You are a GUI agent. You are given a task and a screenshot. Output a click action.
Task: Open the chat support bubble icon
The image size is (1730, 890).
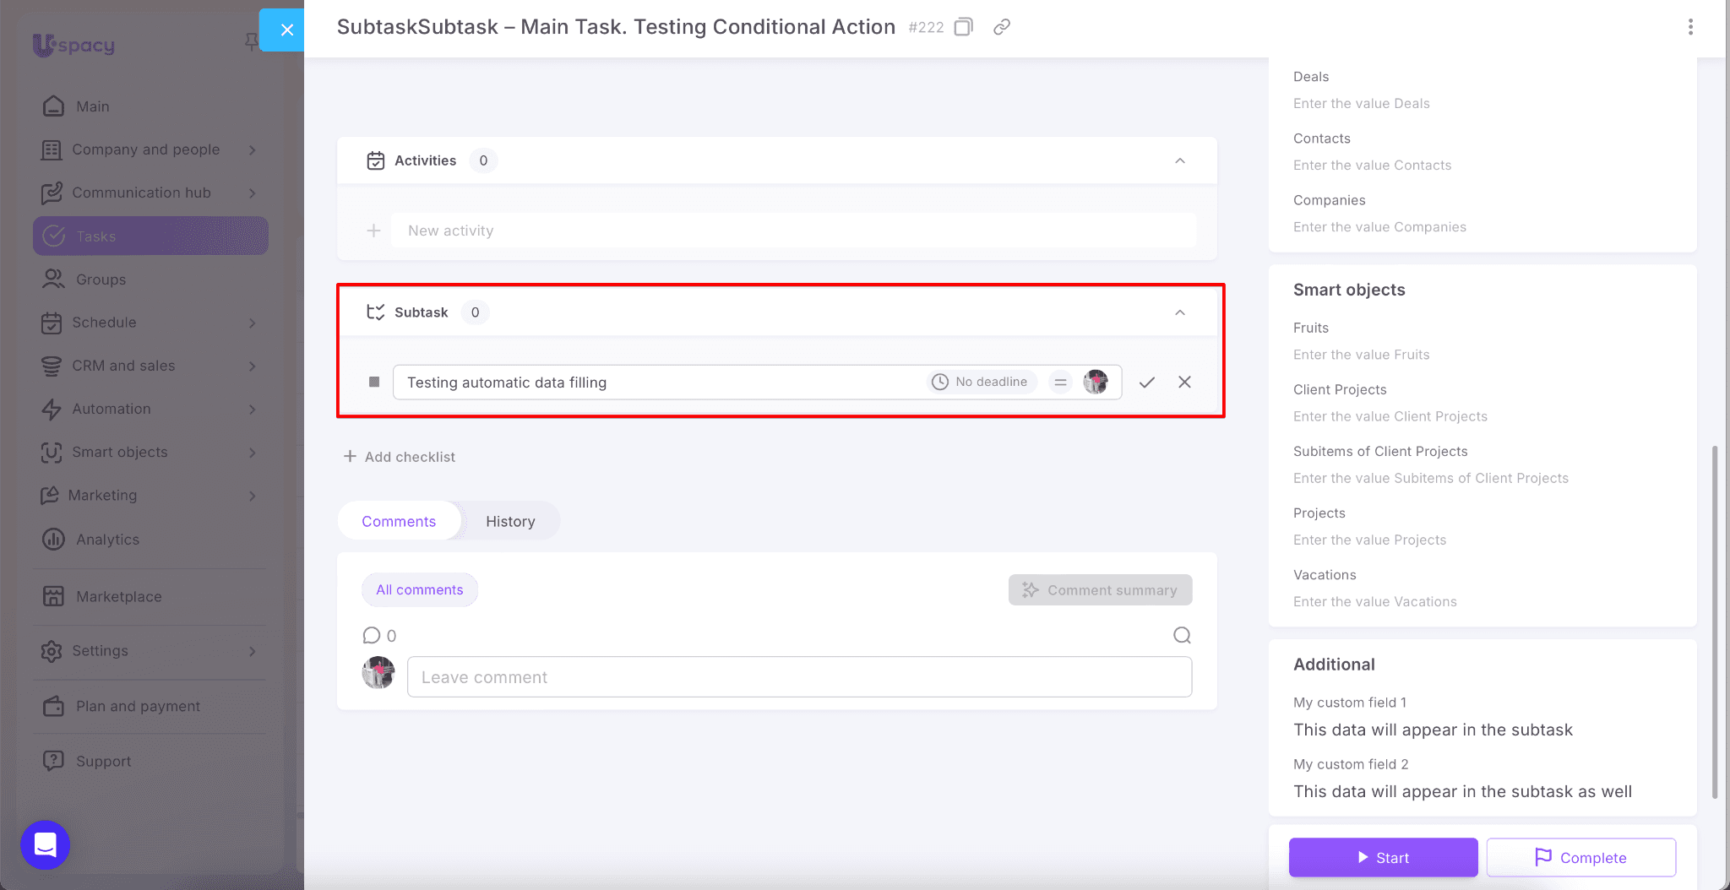point(45,844)
